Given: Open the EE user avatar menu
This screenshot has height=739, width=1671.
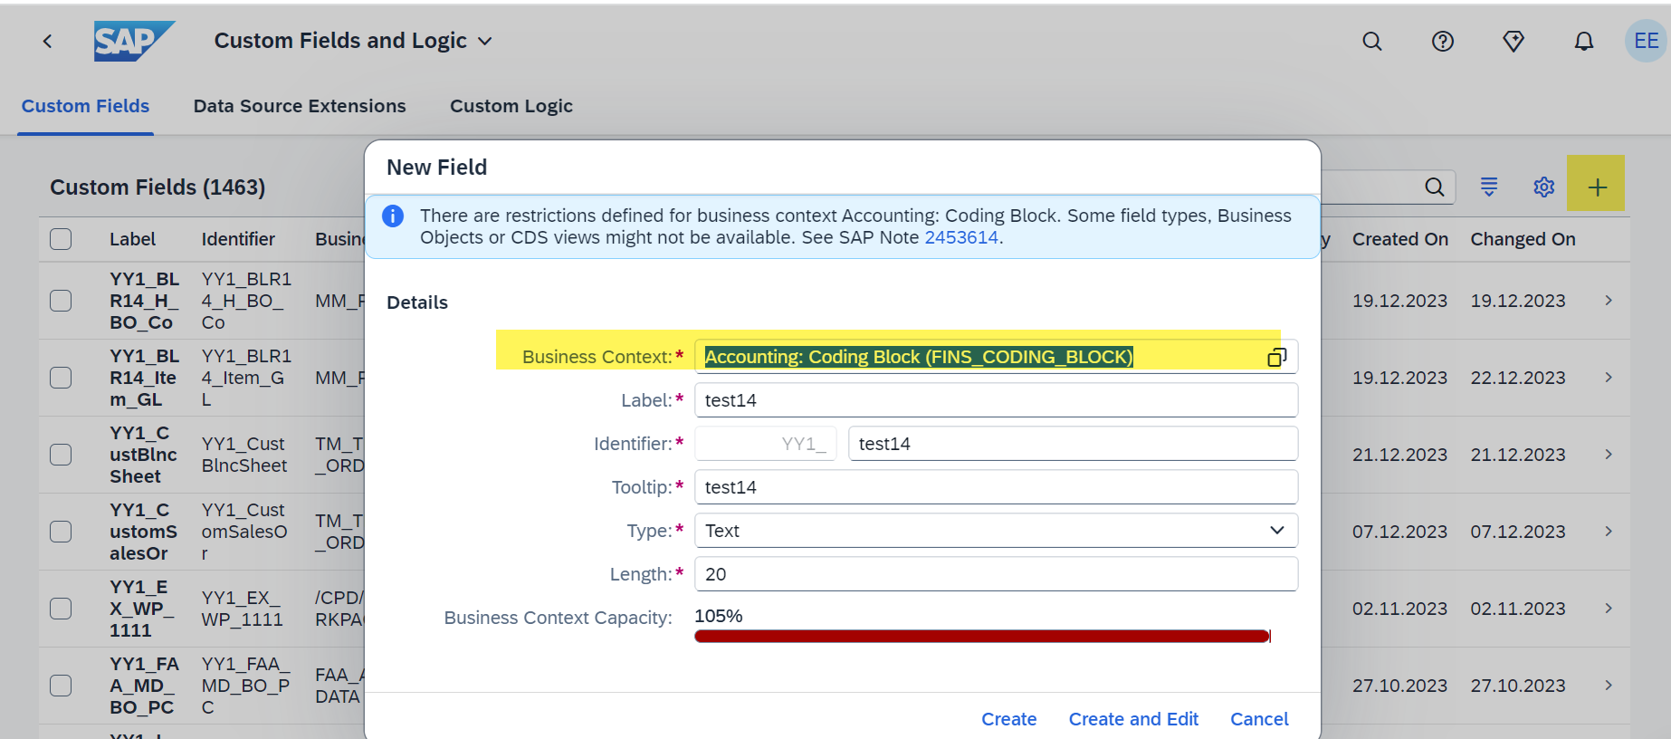Looking at the screenshot, I should tap(1646, 41).
